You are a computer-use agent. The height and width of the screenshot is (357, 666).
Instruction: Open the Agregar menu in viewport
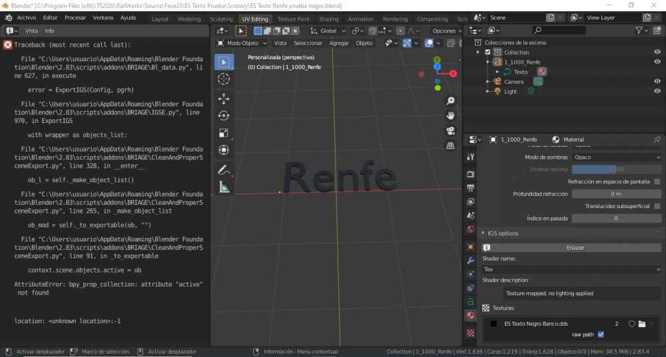click(x=339, y=43)
